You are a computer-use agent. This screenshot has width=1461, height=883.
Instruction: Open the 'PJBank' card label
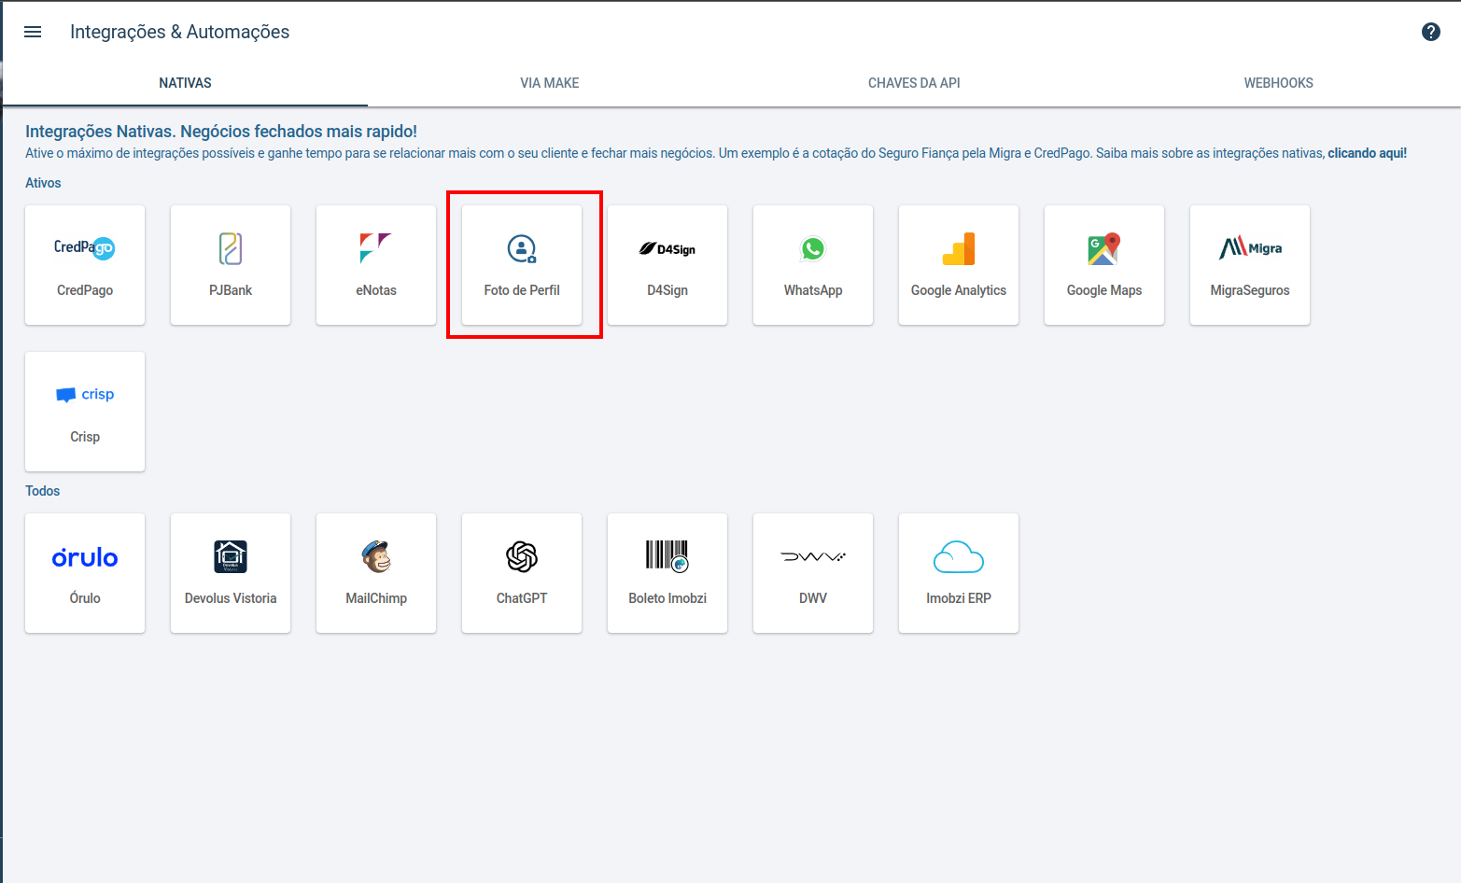[231, 290]
